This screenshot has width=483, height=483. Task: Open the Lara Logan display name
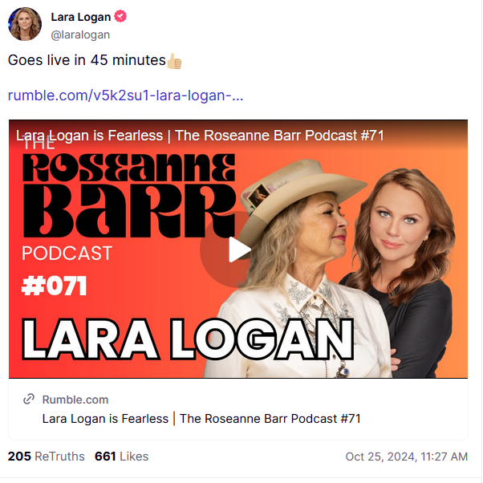click(81, 17)
